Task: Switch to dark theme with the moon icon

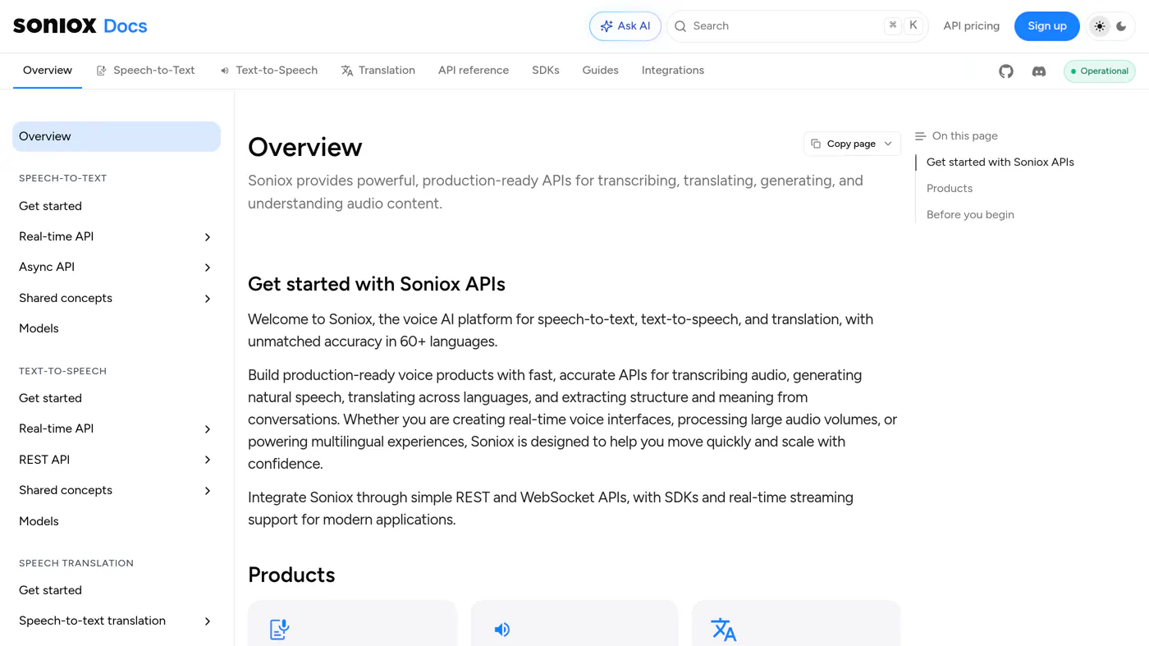Action: 1121,26
